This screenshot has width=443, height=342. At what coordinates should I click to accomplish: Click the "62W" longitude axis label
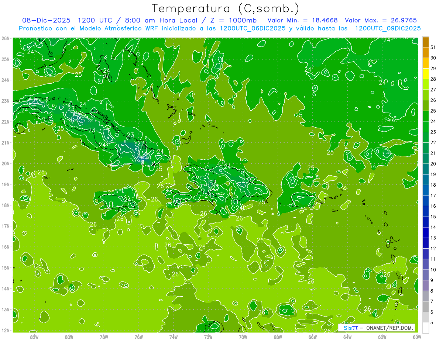(382, 337)
